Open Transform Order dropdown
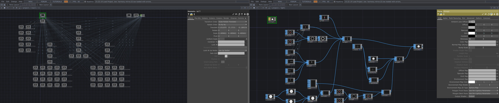 click(232, 22)
